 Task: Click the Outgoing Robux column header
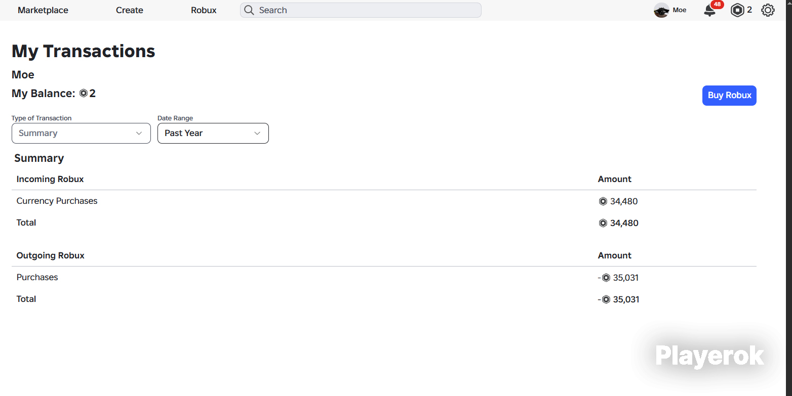[x=51, y=255]
